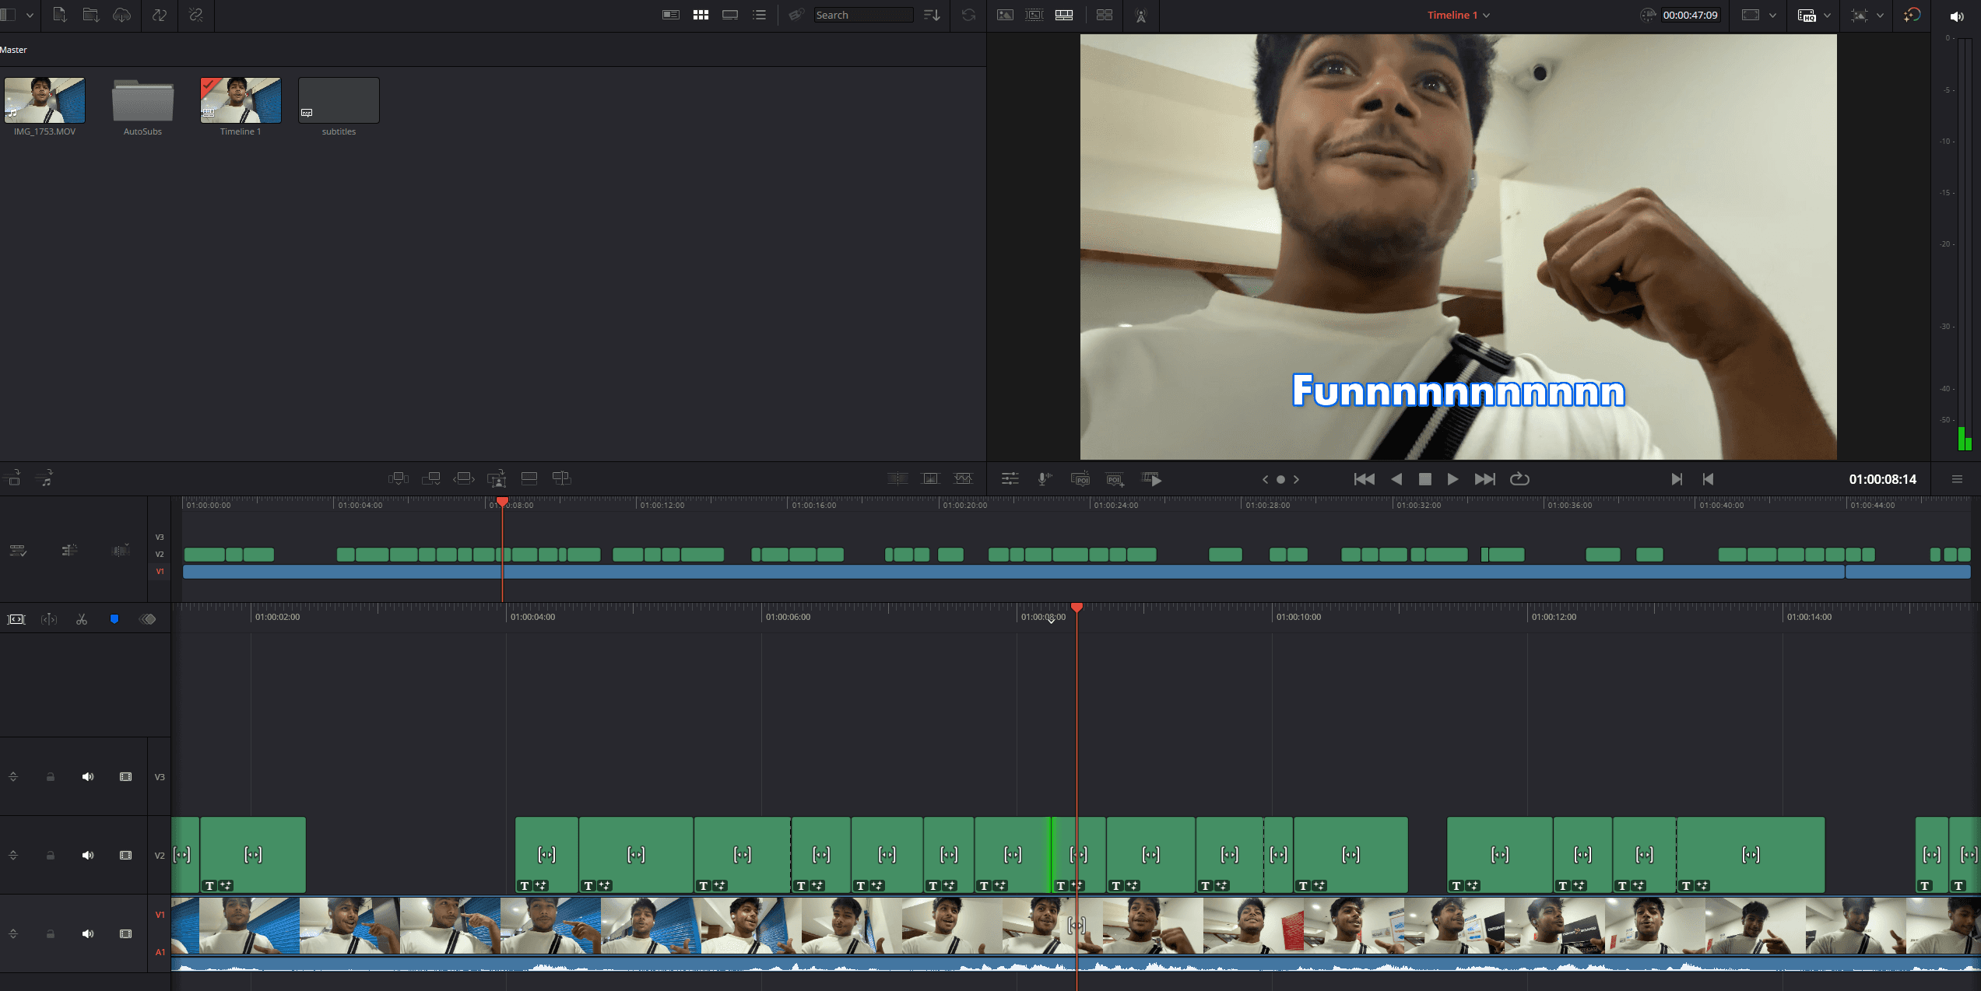Click the Loop playback button
The height and width of the screenshot is (991, 1981).
pyautogui.click(x=1519, y=479)
